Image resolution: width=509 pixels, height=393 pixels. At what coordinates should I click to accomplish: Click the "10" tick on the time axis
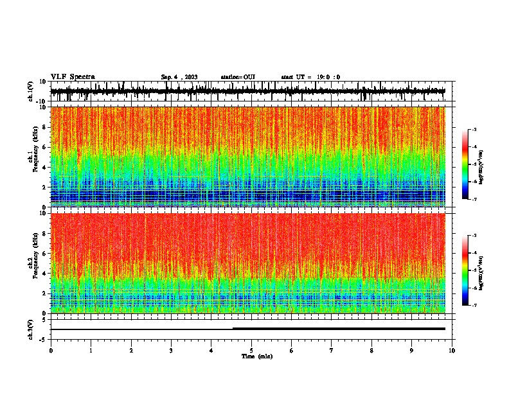point(452,351)
